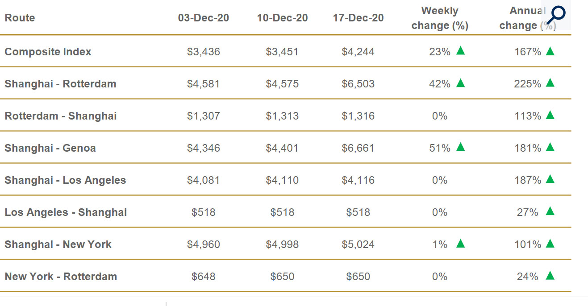Click the 03-Dec-20 column header
This screenshot has width=588, height=306.
(x=204, y=18)
